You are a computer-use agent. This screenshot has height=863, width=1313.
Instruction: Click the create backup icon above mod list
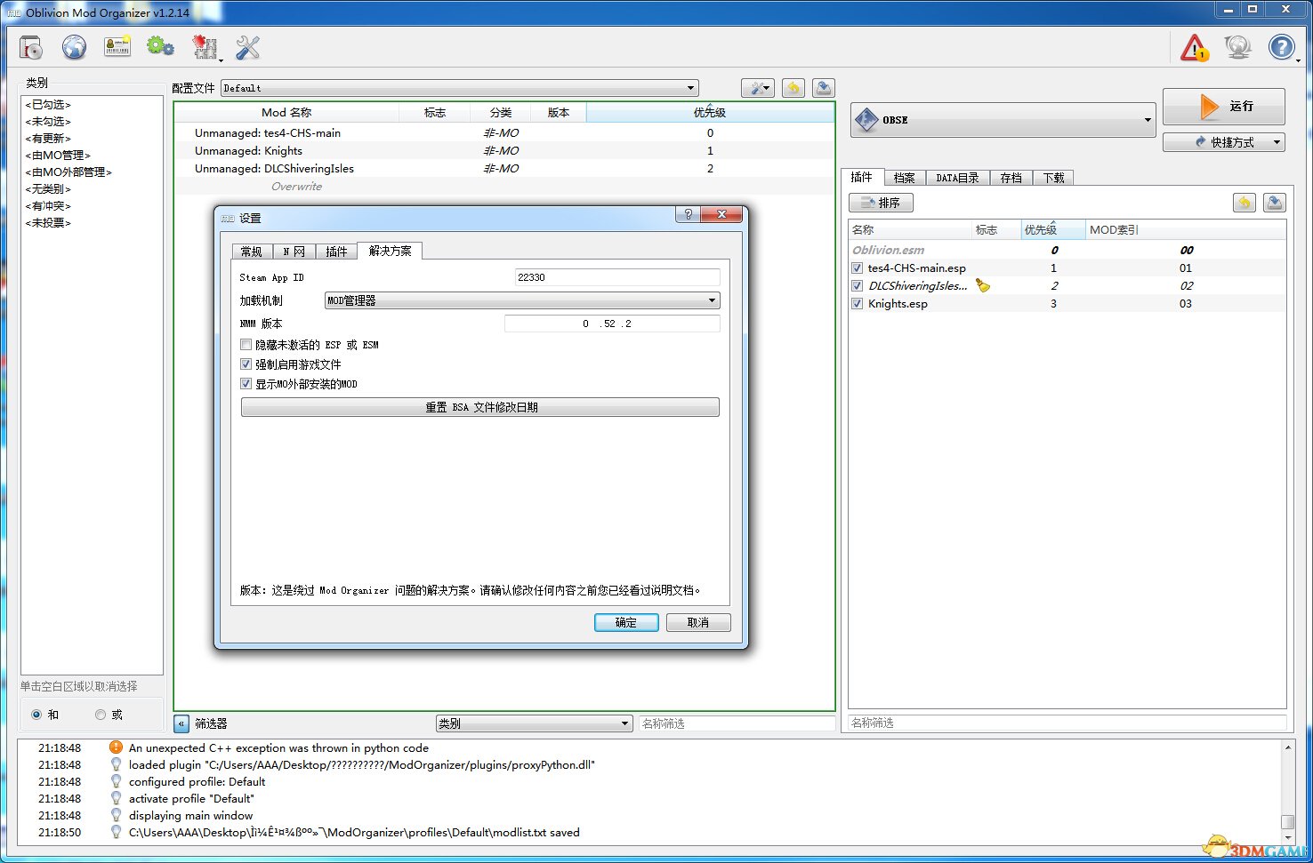(x=824, y=88)
